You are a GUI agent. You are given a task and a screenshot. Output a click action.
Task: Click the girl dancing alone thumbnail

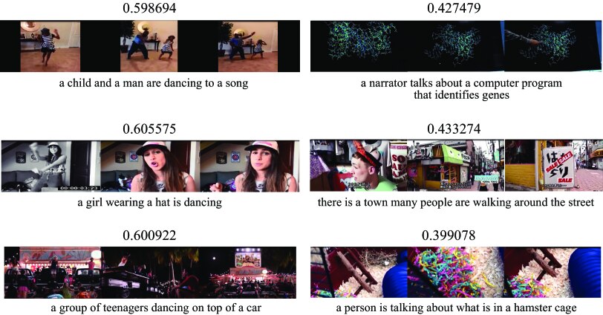pyautogui.click(x=50, y=46)
